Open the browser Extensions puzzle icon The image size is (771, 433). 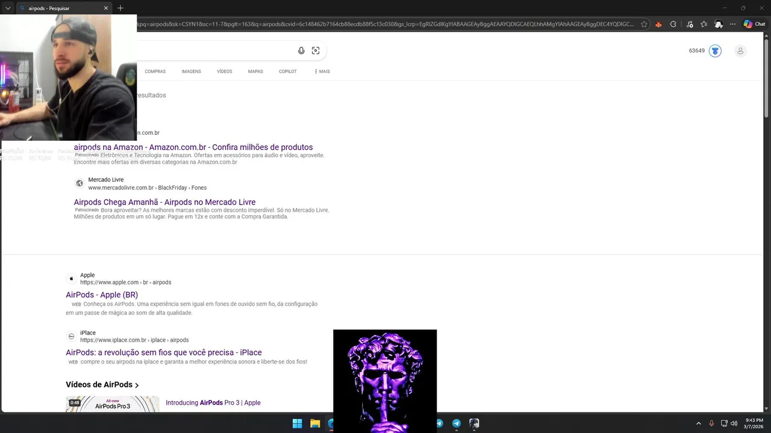[673, 25]
